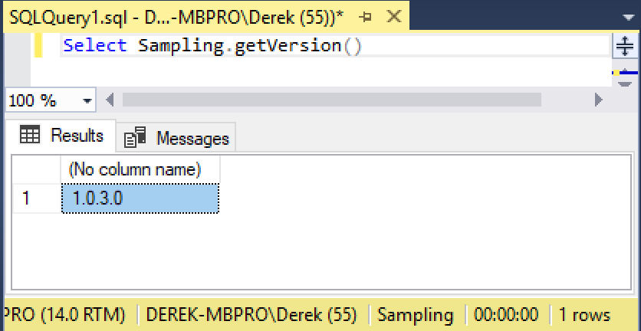Open the 100 % zoom dropdown
Screen dimensions: 641x331
[x=87, y=100]
